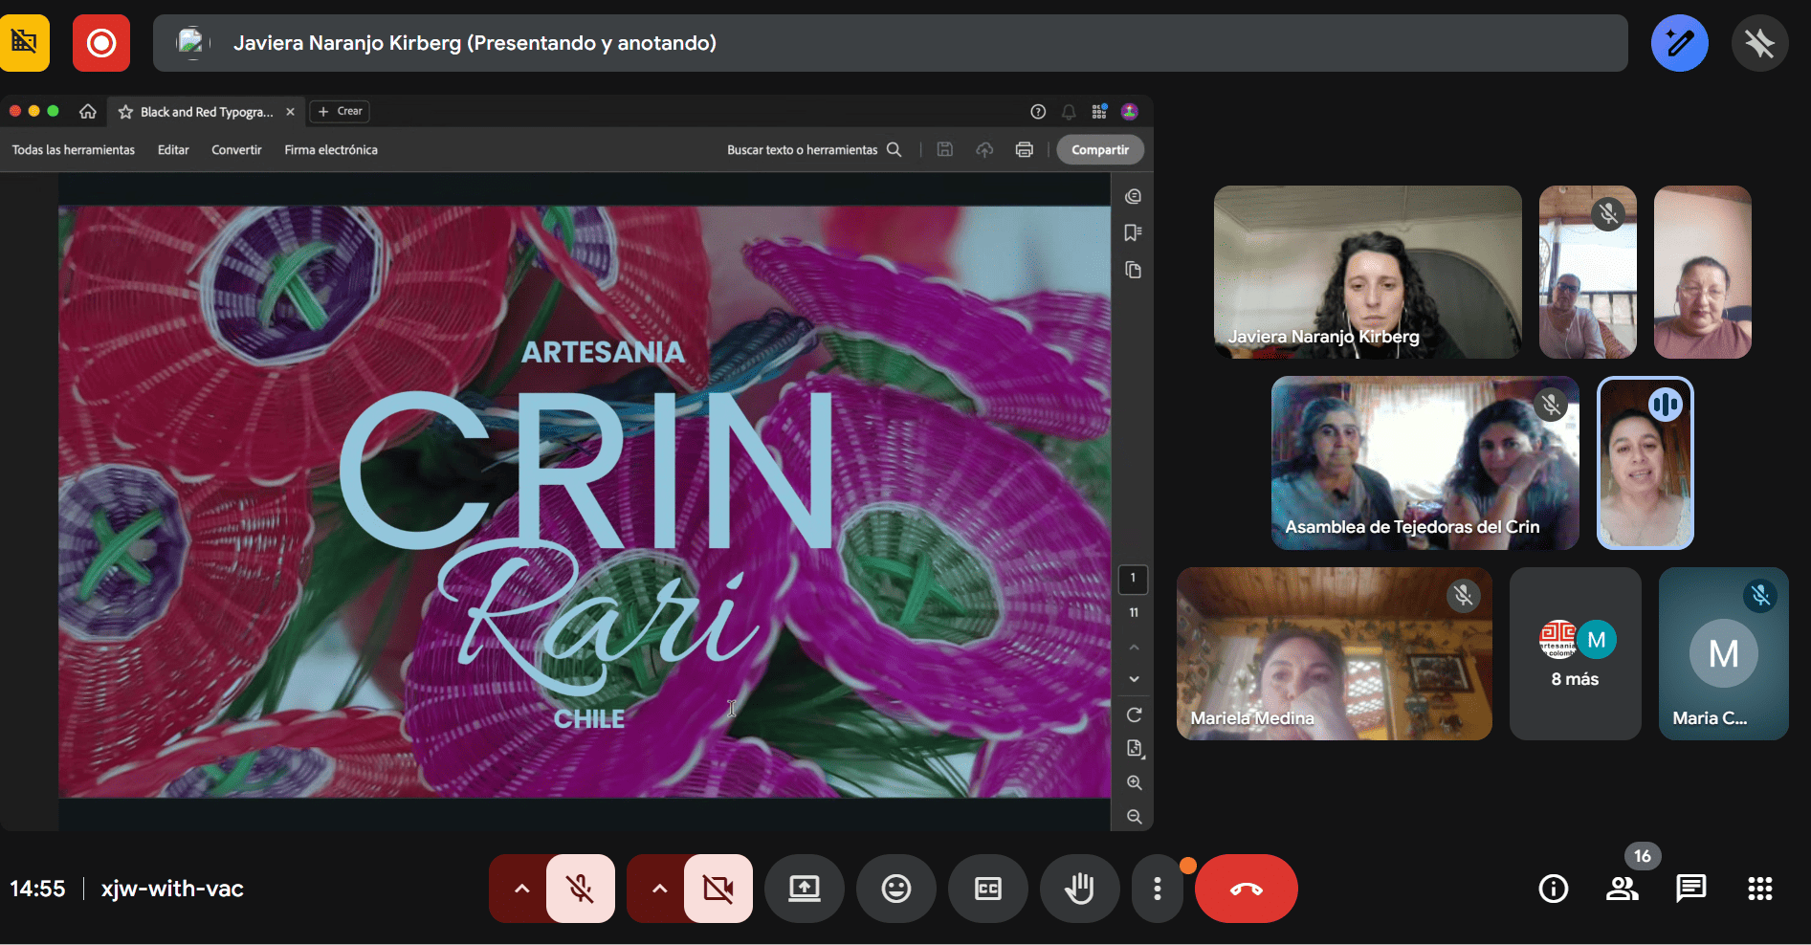
Task: Open the in-call chat panel
Action: tap(1690, 889)
